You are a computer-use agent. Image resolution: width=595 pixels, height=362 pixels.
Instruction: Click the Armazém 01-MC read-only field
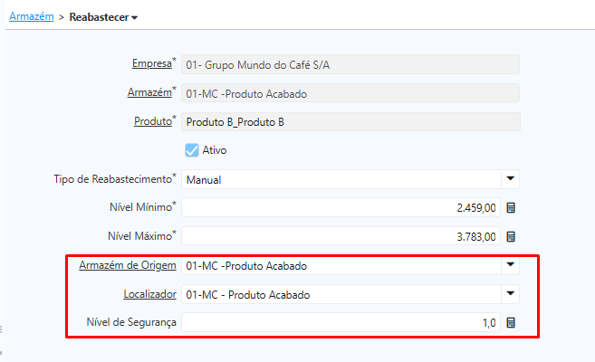coord(350,93)
